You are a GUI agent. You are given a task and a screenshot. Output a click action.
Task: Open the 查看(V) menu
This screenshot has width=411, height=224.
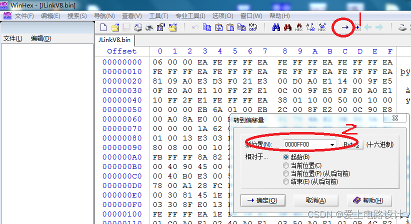[x=132, y=16]
